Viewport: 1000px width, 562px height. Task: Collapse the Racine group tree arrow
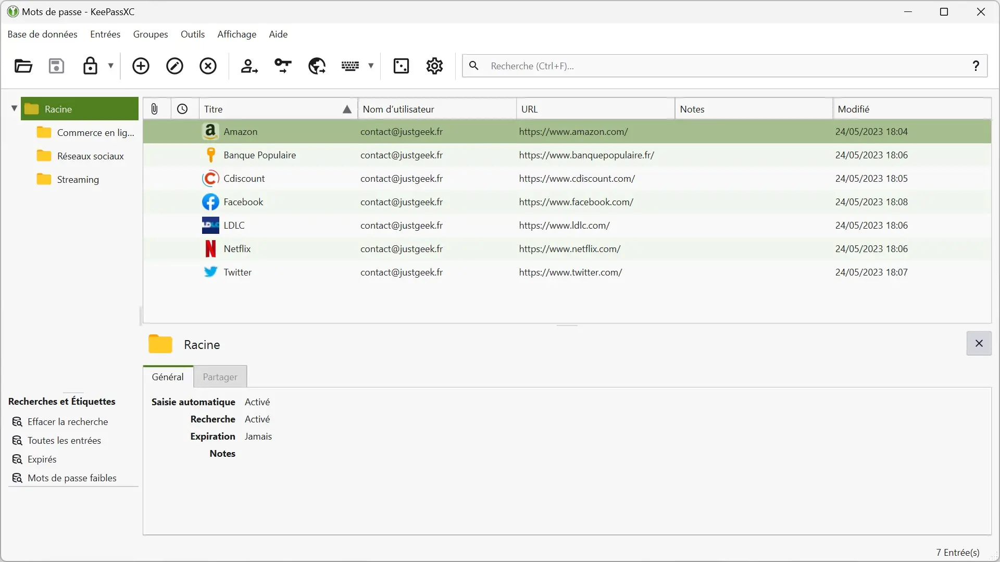[14, 109]
